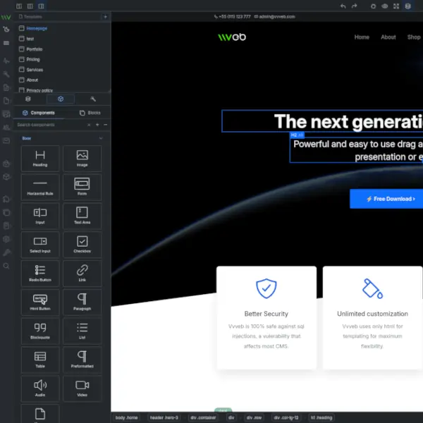Click the undo arrow in top toolbar
Viewport: 423px width, 423px height.
click(343, 6)
